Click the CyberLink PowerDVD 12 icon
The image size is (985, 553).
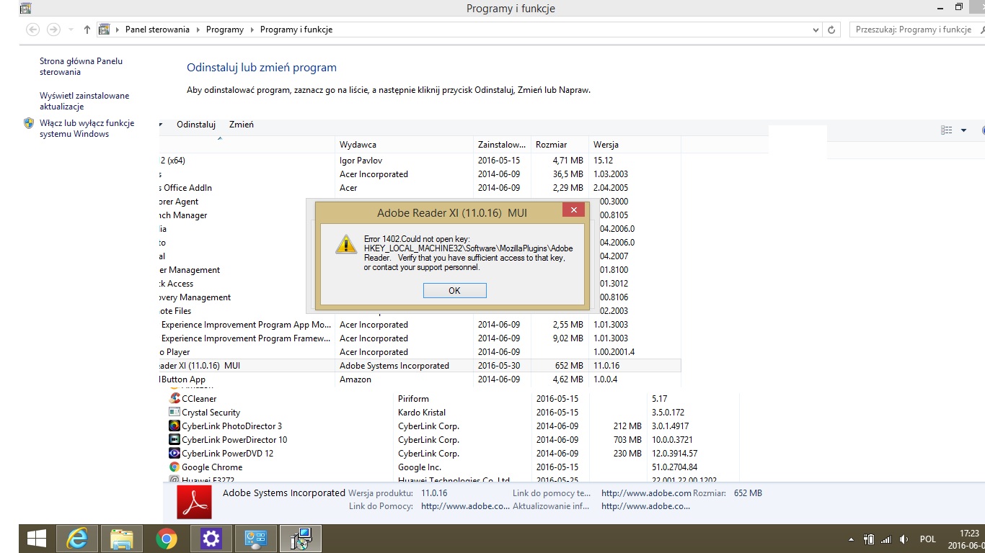175,453
